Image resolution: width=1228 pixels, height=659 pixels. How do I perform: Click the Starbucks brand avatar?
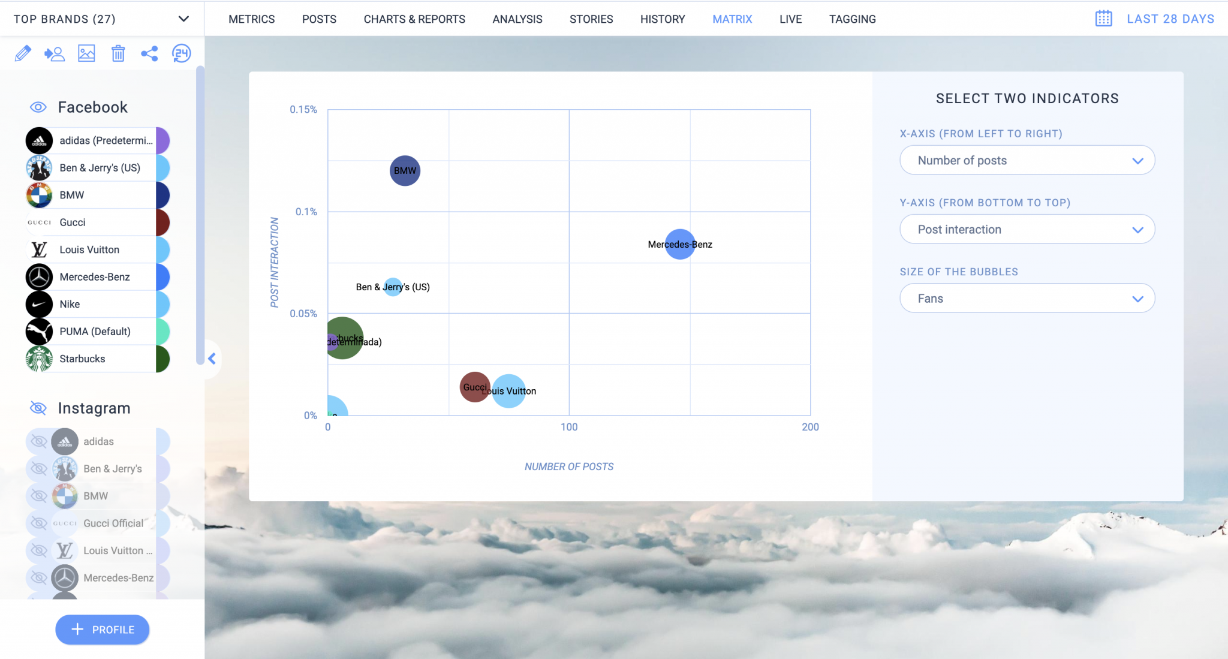[39, 359]
